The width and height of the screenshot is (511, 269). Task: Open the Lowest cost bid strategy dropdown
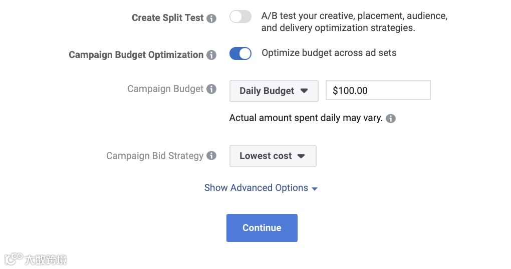click(273, 156)
